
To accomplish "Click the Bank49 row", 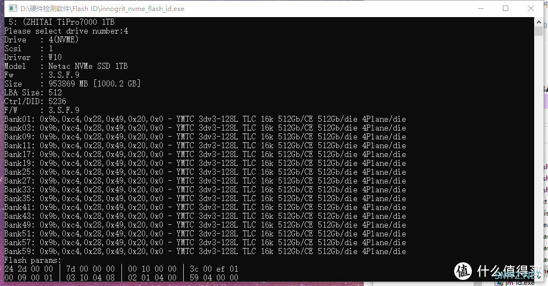I will tap(205, 225).
